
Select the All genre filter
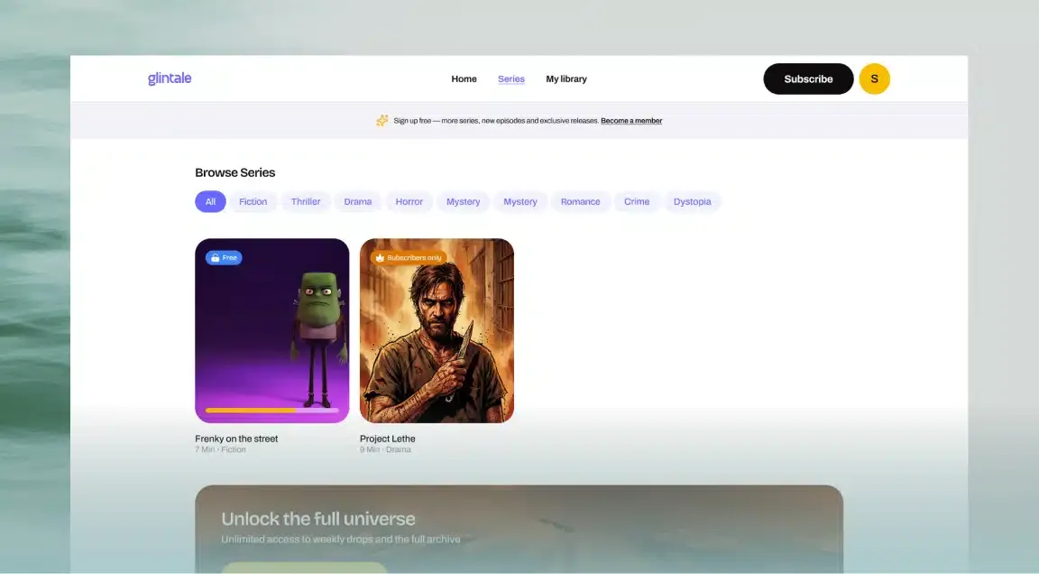pos(210,201)
